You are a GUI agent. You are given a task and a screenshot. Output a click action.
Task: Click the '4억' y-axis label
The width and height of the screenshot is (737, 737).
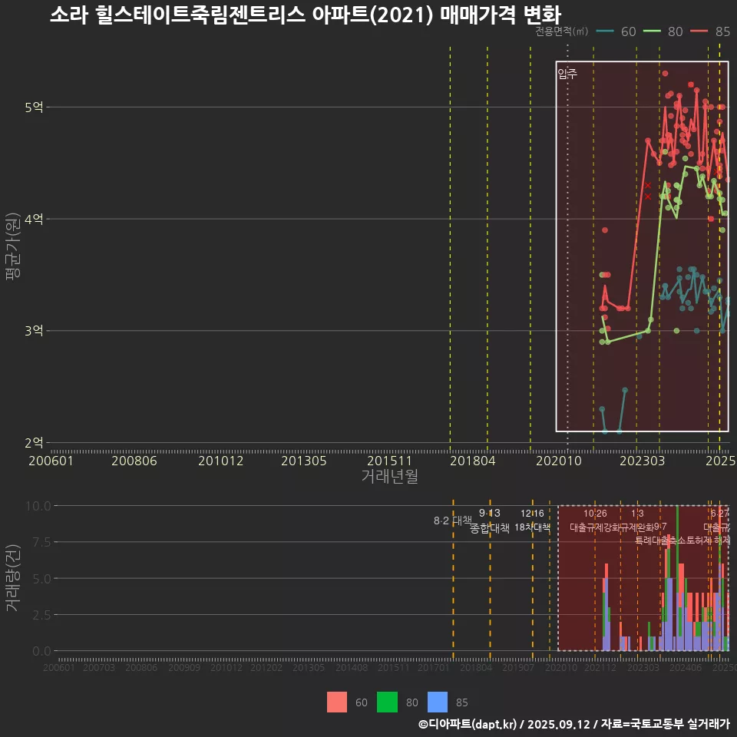pos(34,219)
